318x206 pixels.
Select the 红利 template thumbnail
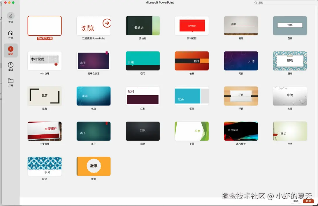143,96
